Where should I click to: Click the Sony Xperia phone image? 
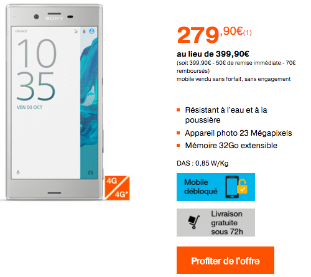54,102
